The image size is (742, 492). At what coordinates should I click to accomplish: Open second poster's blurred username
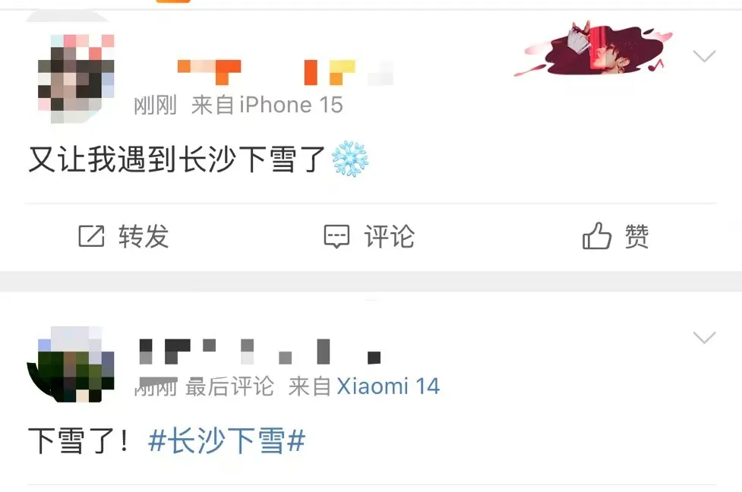pyautogui.click(x=260, y=352)
